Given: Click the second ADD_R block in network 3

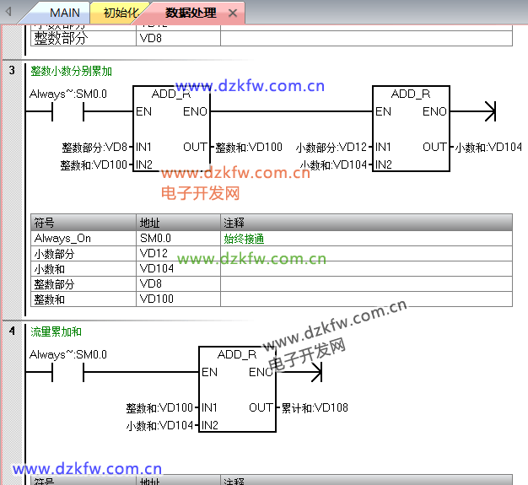Looking at the screenshot, I should [411, 129].
